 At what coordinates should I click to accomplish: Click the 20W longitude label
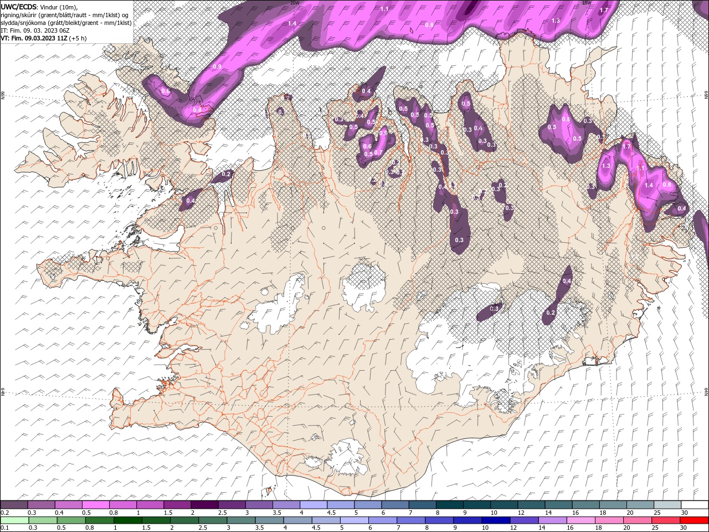point(295,3)
